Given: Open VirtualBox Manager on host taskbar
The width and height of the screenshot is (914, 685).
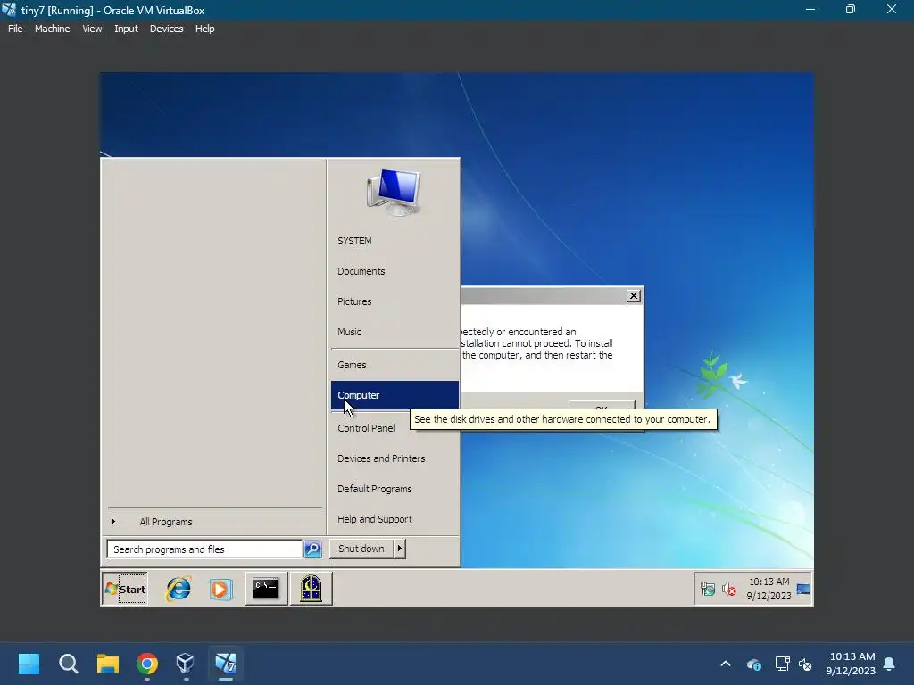Looking at the screenshot, I should coord(185,664).
